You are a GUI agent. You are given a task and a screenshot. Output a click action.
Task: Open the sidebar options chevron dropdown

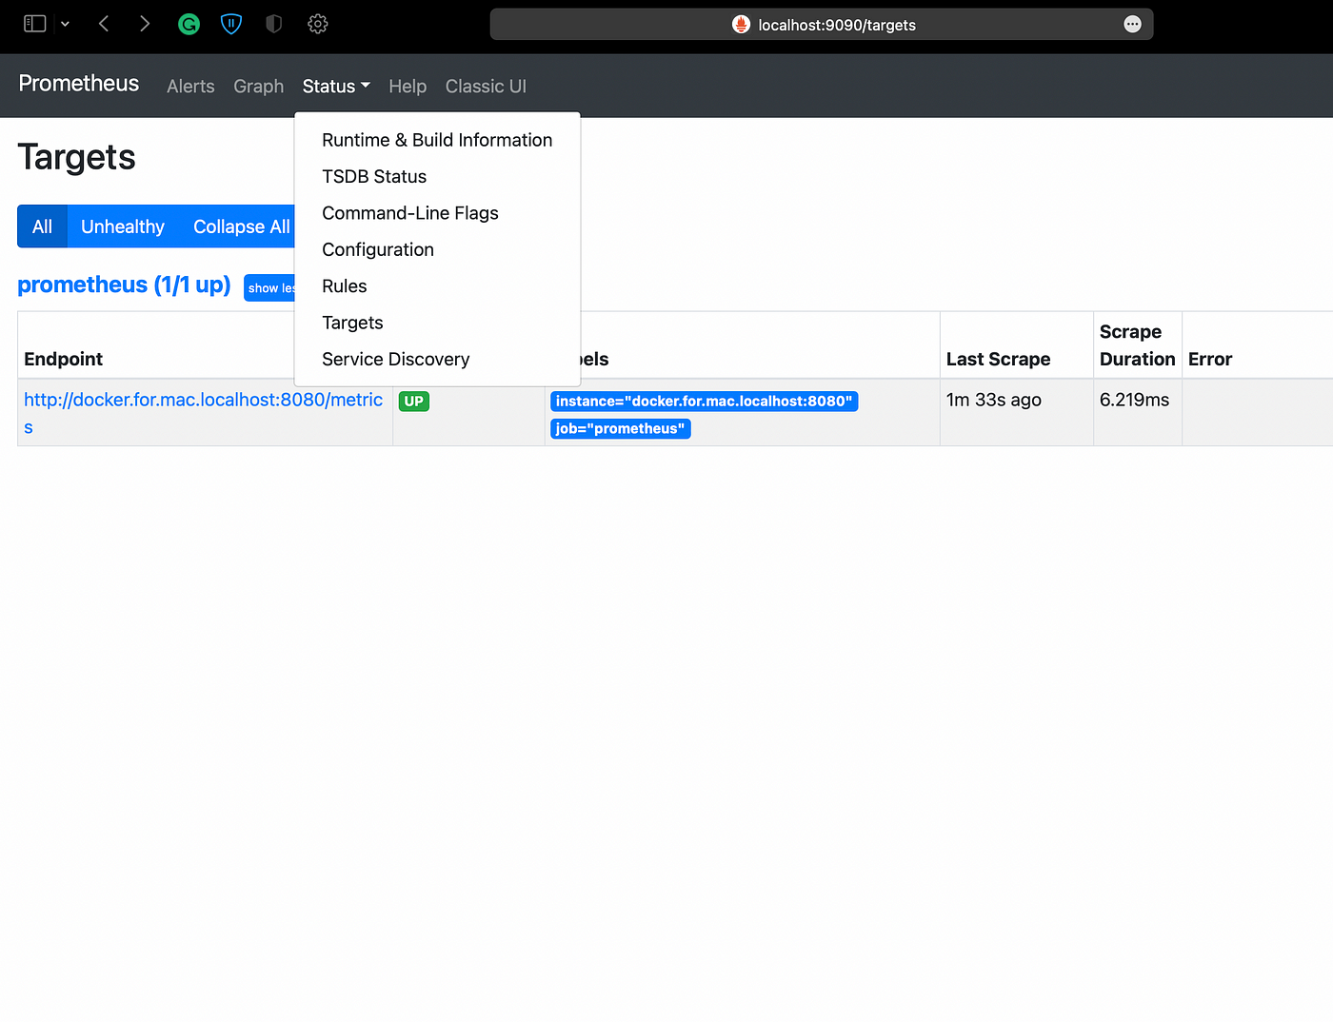click(x=65, y=24)
